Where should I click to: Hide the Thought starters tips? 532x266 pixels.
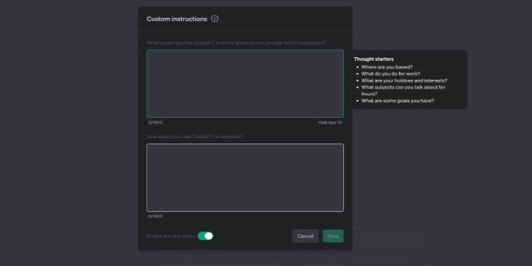[x=328, y=122]
